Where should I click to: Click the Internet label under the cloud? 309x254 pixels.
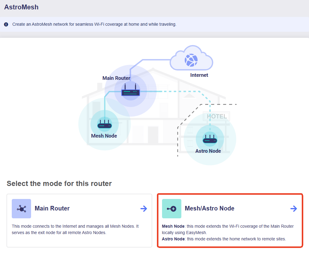199,75
